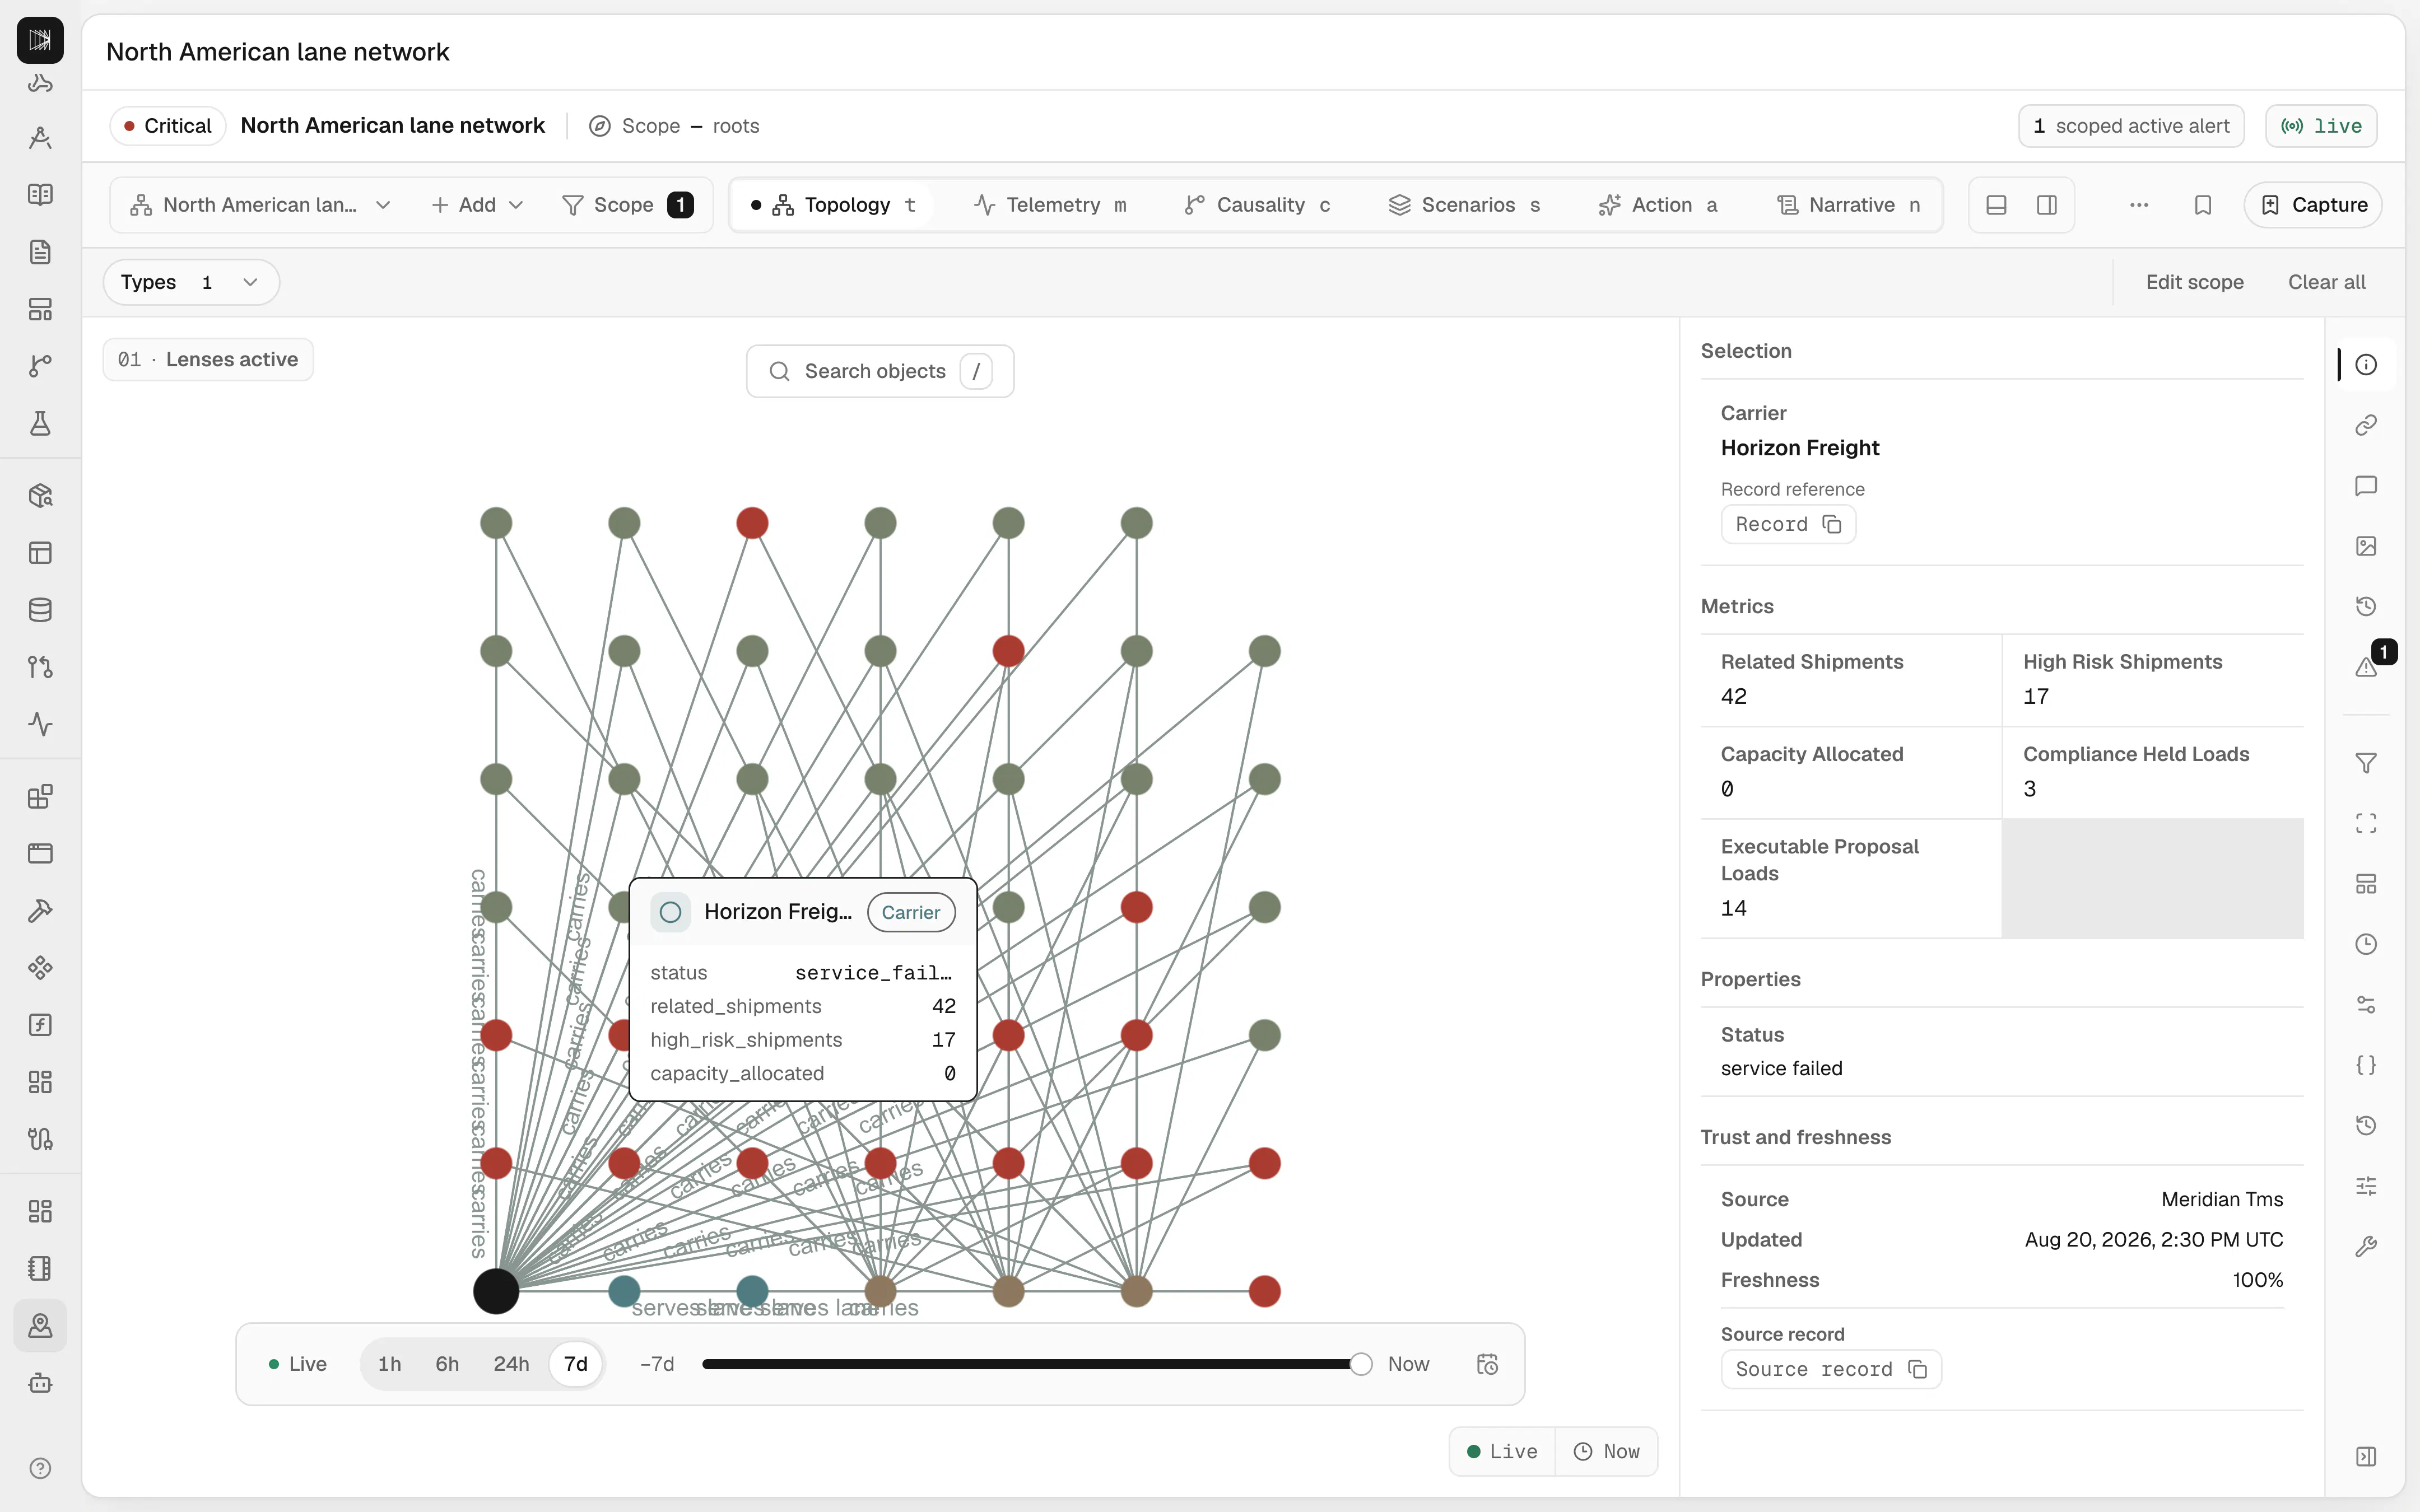Toggle the live status indicator top right
This screenshot has width=2420, height=1512.
[2321, 126]
